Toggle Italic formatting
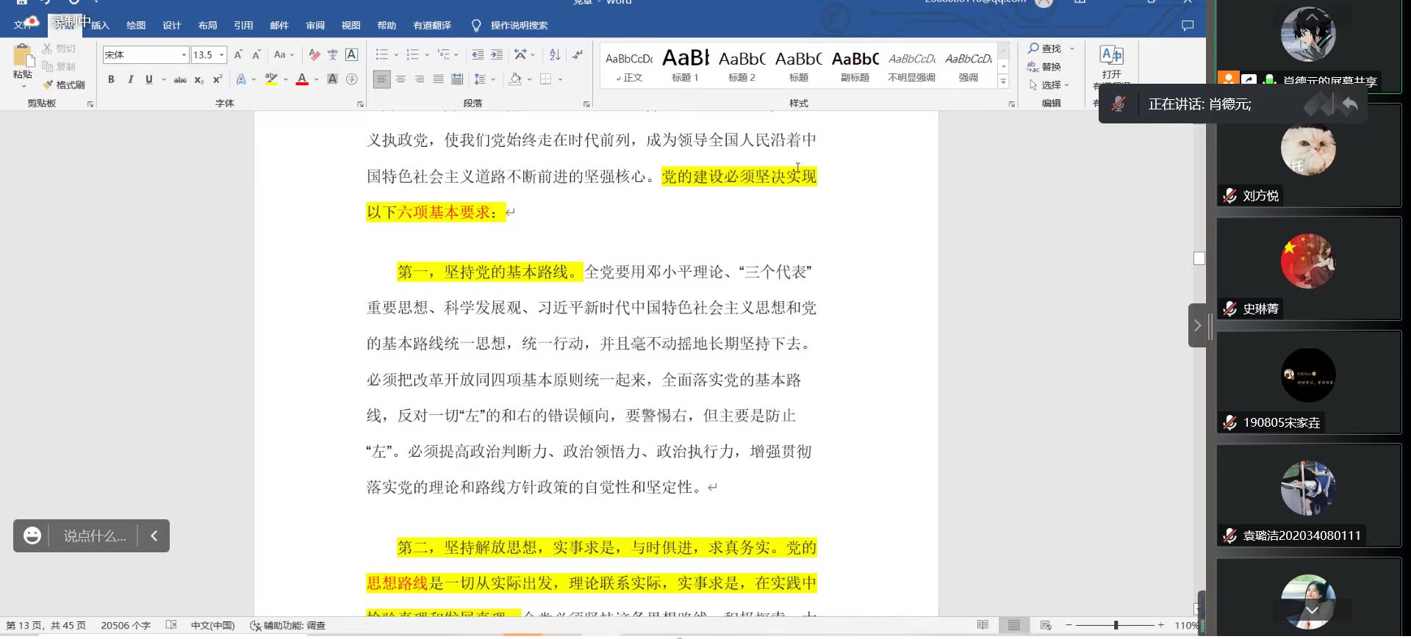Viewport: 1411px width, 639px height. click(130, 79)
